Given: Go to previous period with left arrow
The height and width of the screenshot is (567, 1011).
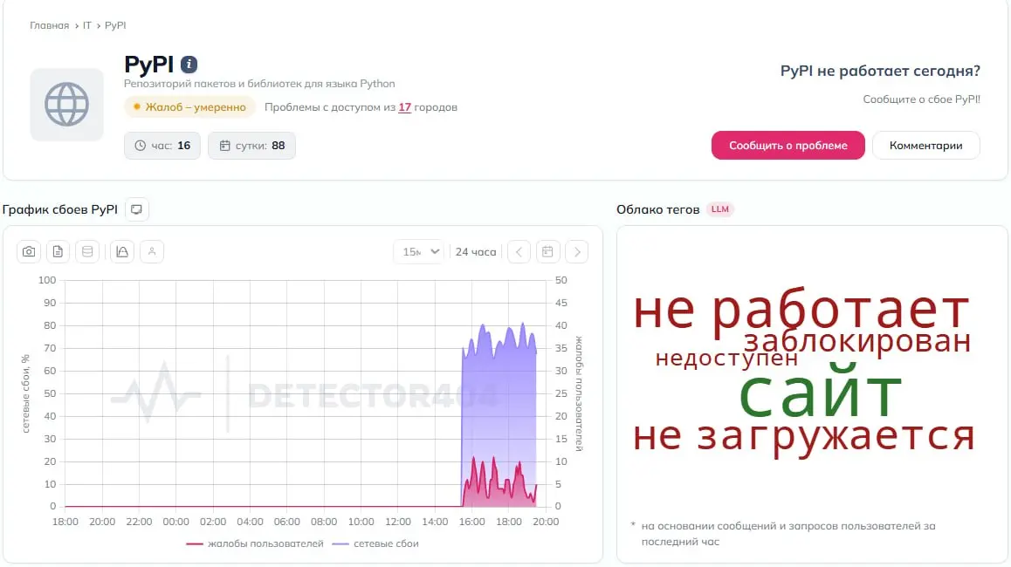Looking at the screenshot, I should pyautogui.click(x=519, y=252).
